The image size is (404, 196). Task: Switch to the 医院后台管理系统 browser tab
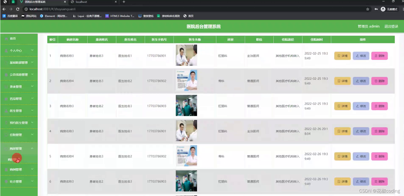click(43, 2)
